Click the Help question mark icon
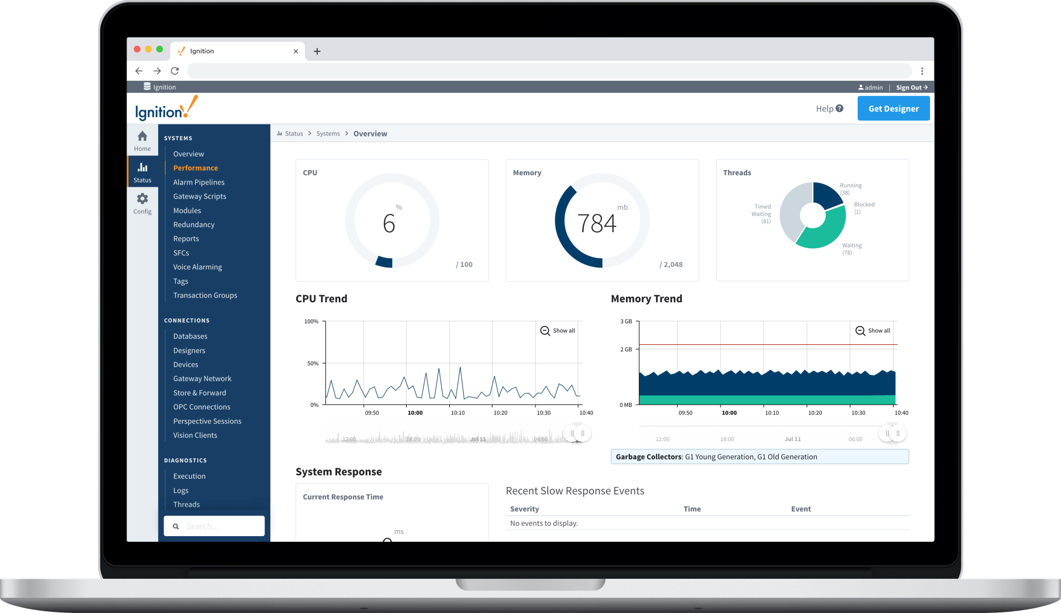 (x=839, y=108)
